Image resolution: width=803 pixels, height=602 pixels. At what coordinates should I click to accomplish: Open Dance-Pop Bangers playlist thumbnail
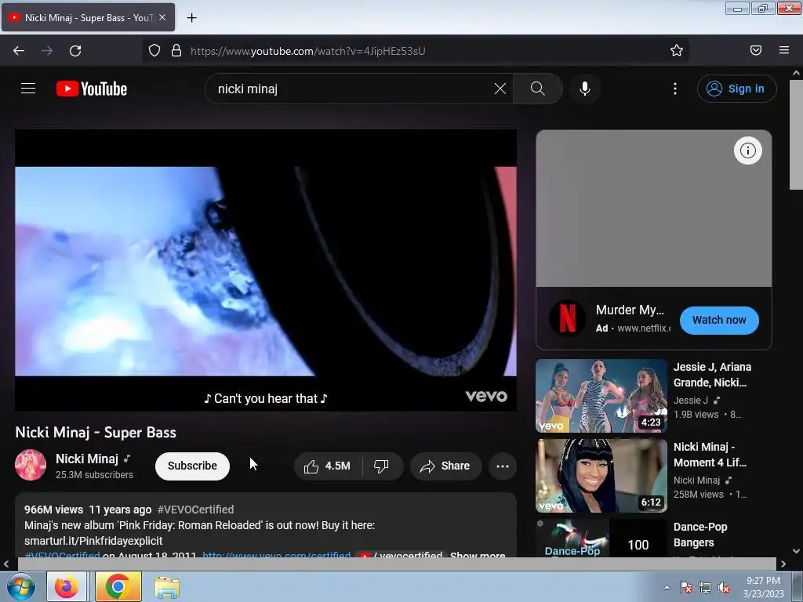601,538
